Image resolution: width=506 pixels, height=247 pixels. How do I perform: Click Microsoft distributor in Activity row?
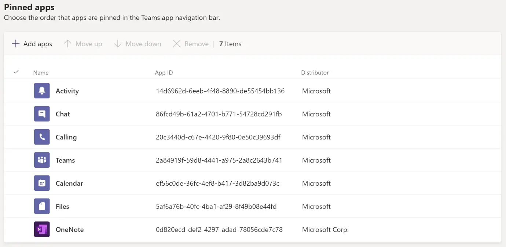(x=316, y=91)
